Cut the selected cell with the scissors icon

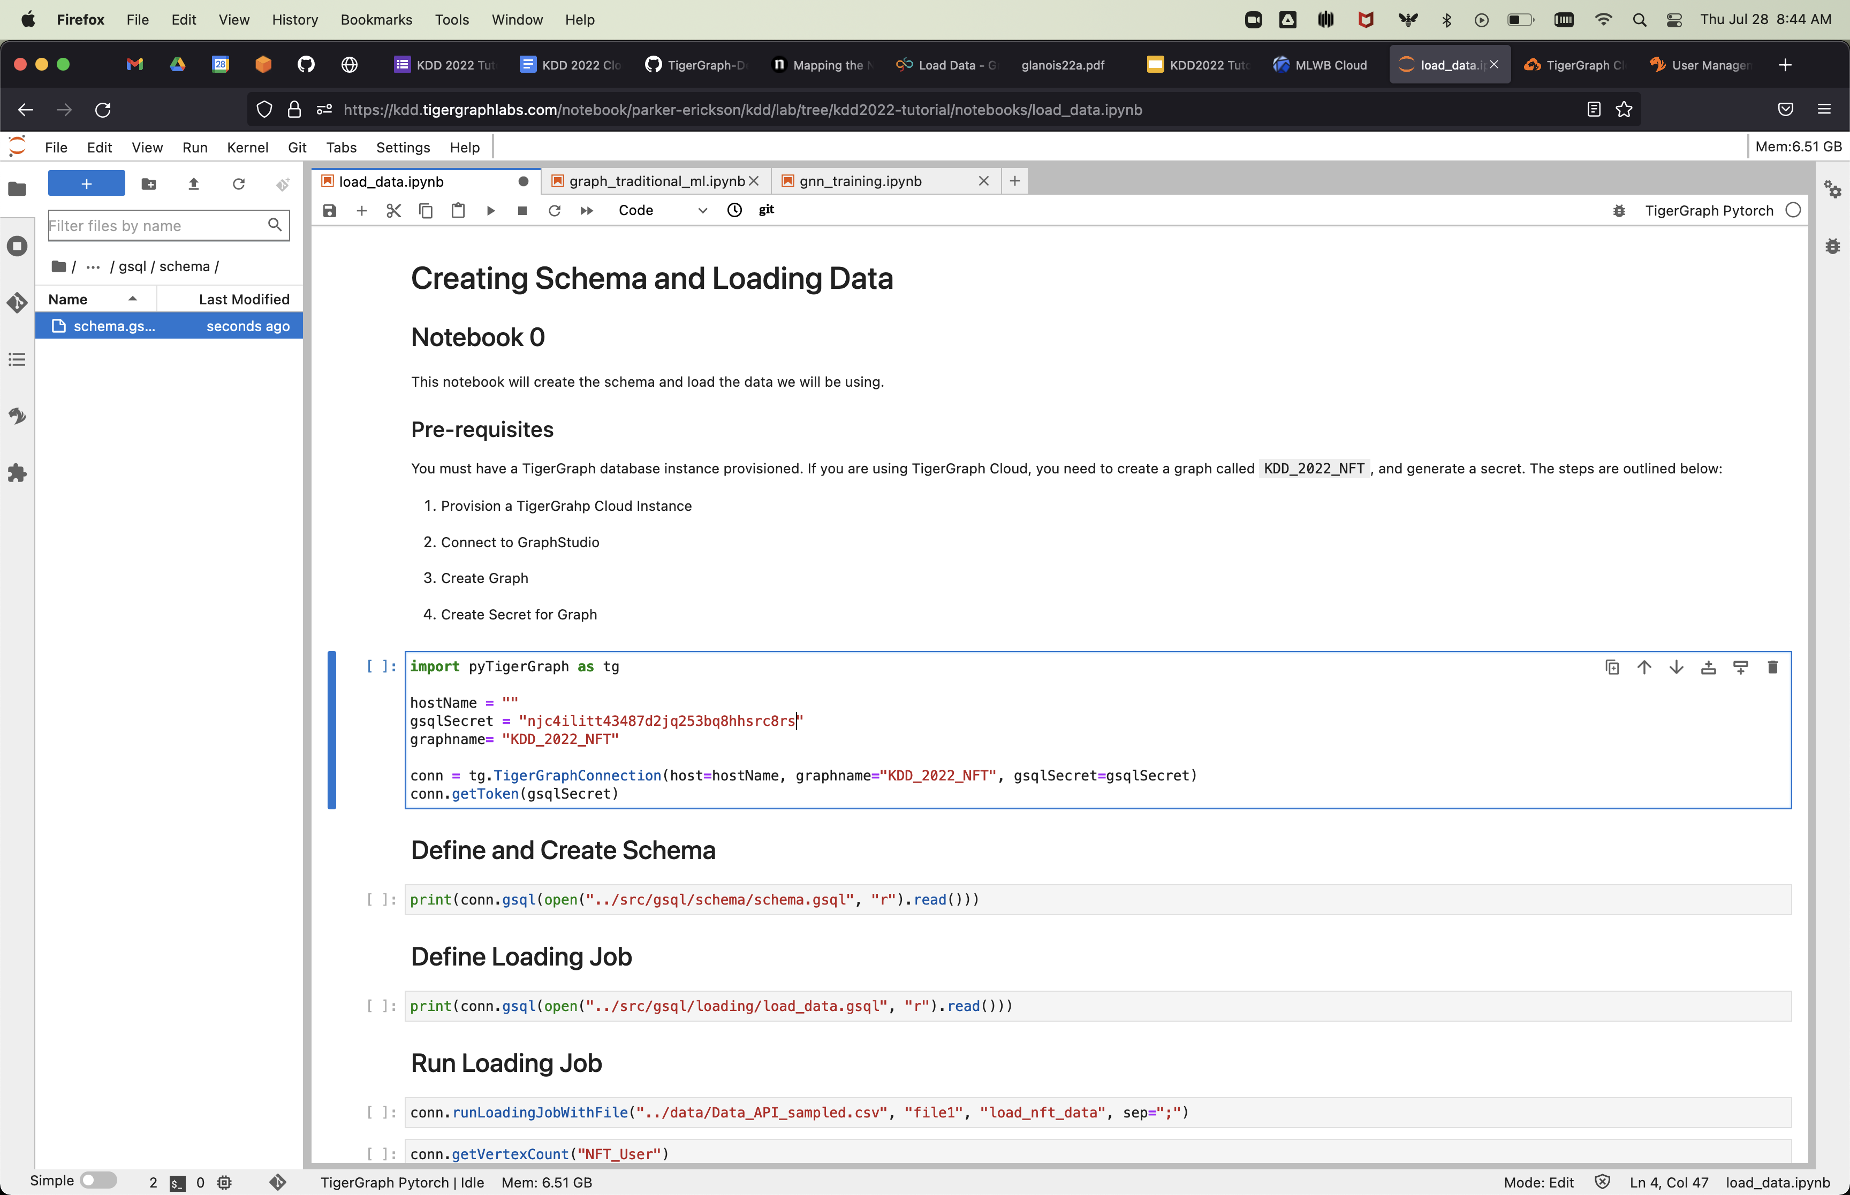pyautogui.click(x=393, y=210)
